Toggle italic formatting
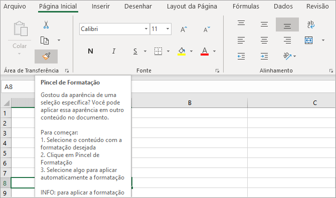336x198 pixels. [113, 51]
